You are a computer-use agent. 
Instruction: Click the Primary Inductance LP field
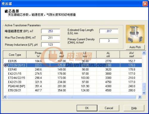[51, 45]
